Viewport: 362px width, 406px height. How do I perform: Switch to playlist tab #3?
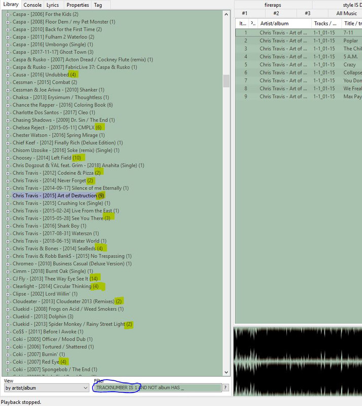(307, 13)
